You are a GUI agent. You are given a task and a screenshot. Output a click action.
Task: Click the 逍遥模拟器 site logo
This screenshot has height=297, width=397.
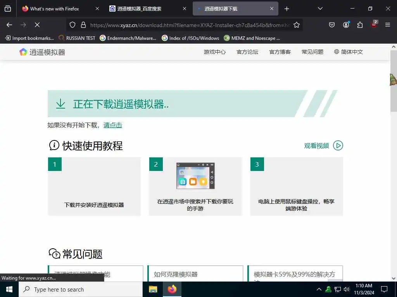pos(42,52)
